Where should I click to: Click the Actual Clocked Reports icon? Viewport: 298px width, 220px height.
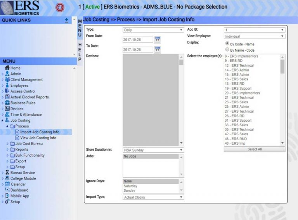[x=7, y=97]
